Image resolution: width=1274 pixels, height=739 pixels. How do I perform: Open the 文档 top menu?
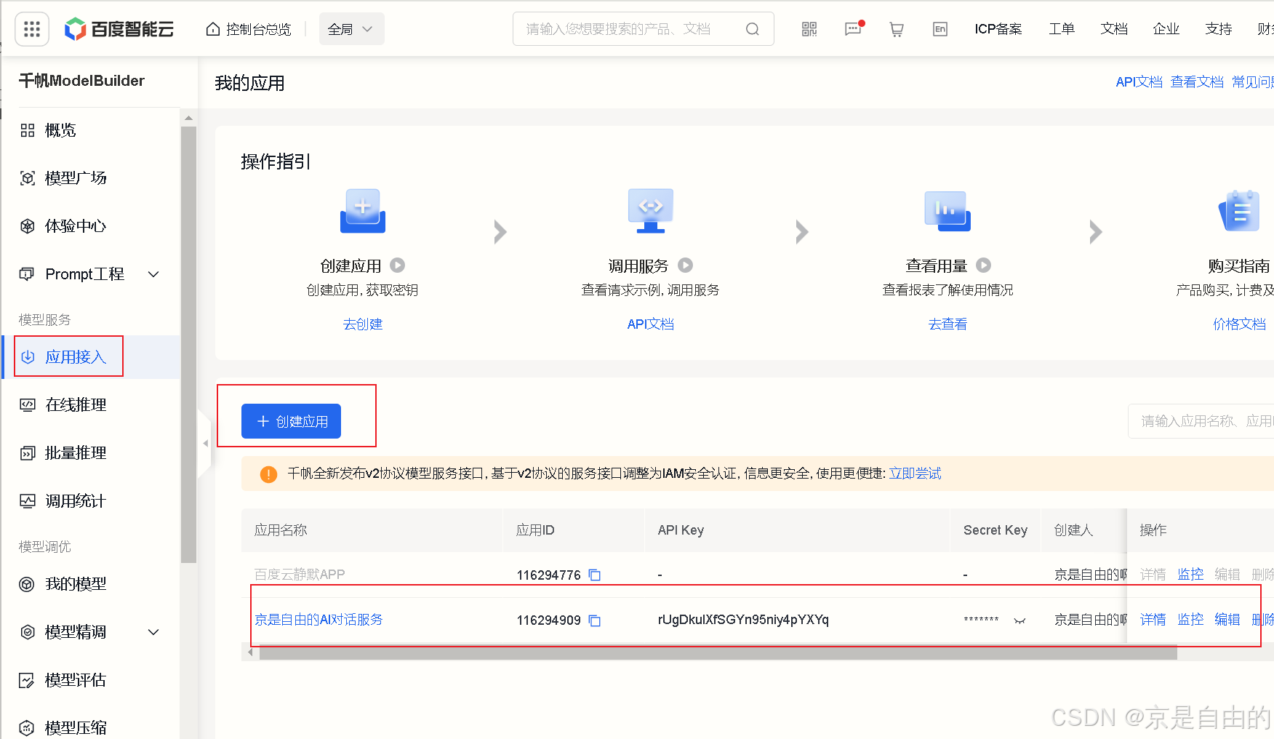tap(1114, 29)
